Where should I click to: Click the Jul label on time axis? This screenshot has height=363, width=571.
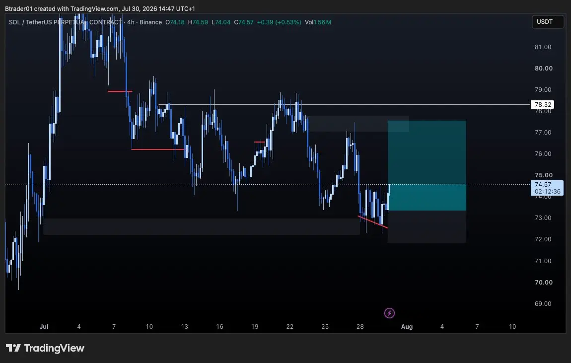(44, 327)
